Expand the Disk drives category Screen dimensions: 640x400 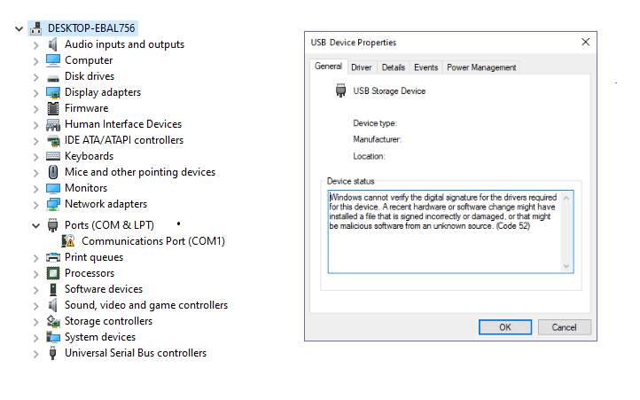[x=36, y=77]
